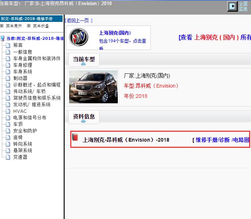The width and height of the screenshot is (251, 219).
Task: Click 菜单折叠 to collapse menu
Action: click(x=41, y=26)
